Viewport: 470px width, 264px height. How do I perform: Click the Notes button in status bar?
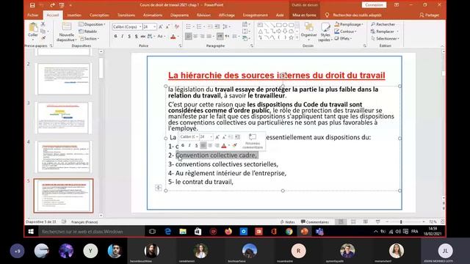coord(287,221)
